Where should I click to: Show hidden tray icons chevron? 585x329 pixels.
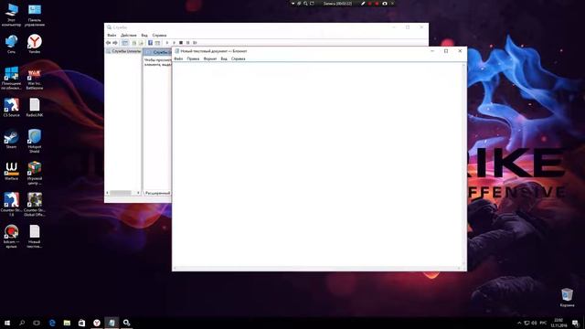click(519, 323)
